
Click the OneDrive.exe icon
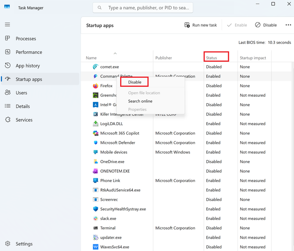[96, 161]
